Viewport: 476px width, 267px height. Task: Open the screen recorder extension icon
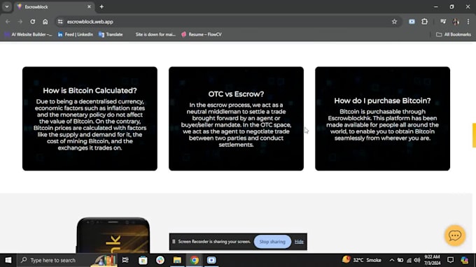(412, 22)
